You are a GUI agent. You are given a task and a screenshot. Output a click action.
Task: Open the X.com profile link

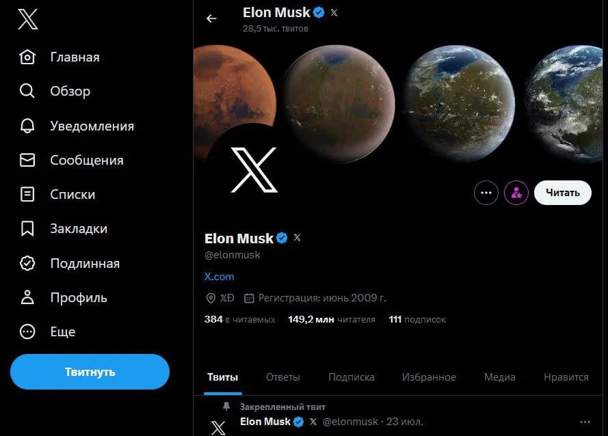(220, 276)
